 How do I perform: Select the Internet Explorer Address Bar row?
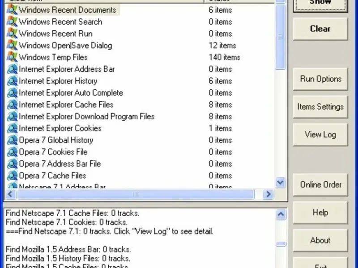pos(140,69)
